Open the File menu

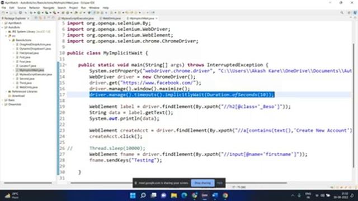[4, 8]
